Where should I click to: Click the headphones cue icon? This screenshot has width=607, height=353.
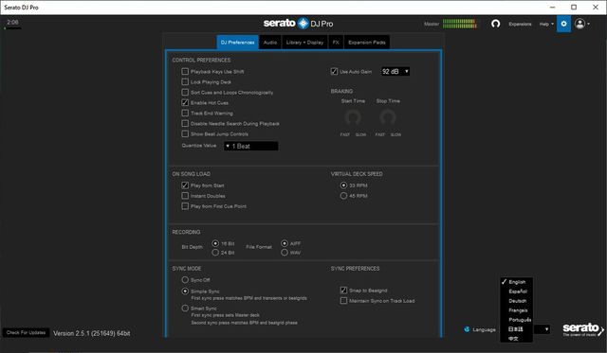[x=495, y=24]
